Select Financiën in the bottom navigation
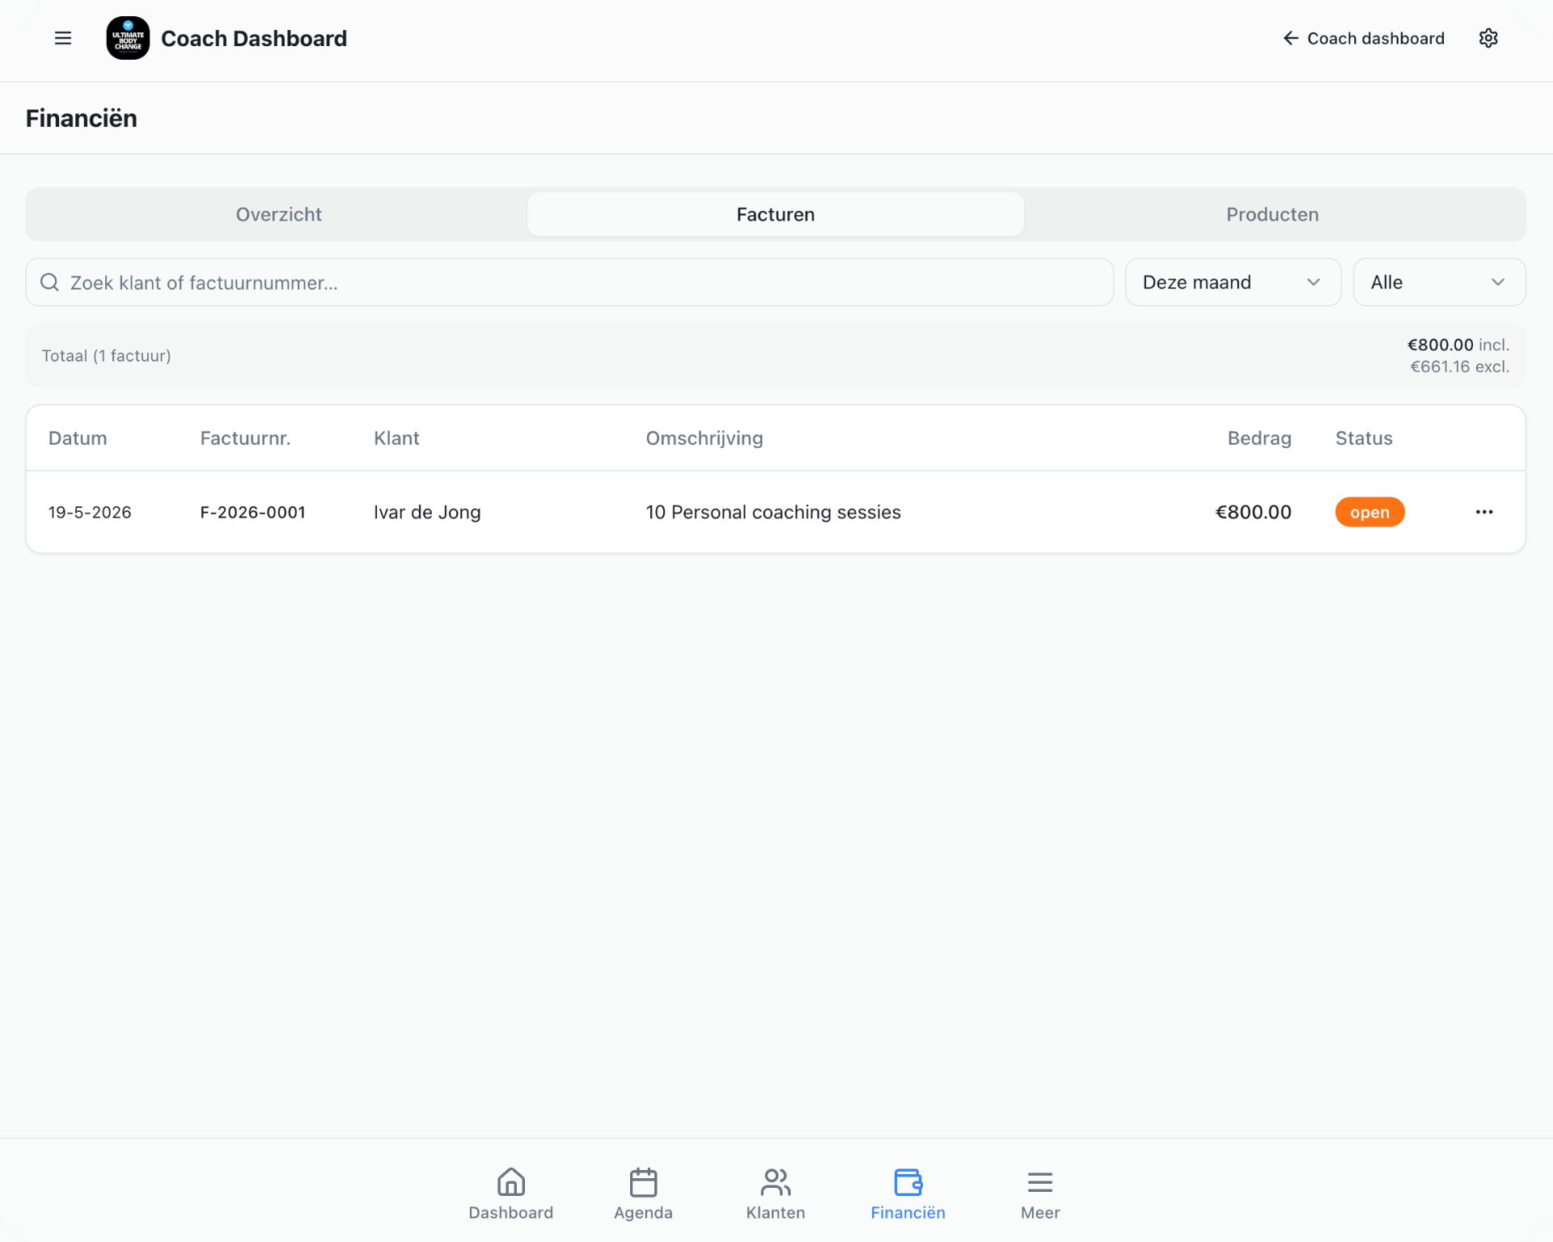This screenshot has width=1553, height=1242. (x=908, y=1193)
